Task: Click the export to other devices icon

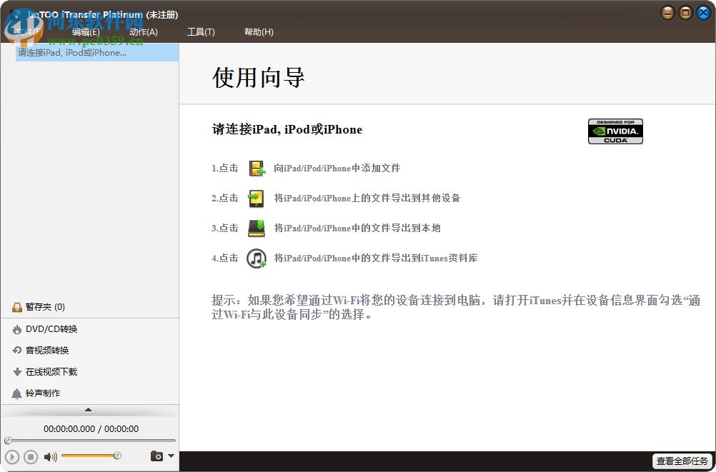Action: 256,198
